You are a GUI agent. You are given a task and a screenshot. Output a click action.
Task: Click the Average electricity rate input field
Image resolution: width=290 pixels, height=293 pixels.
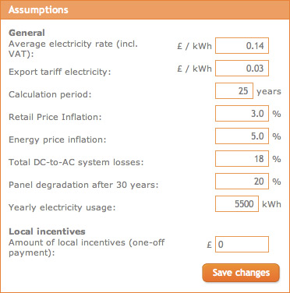(x=242, y=46)
